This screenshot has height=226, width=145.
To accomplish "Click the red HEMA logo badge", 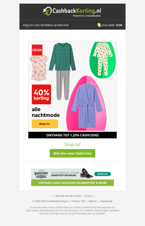I will click(x=37, y=50).
